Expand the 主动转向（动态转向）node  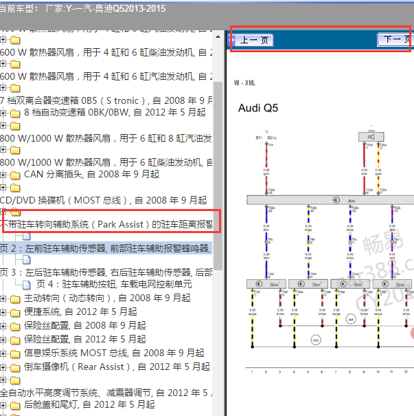tap(3, 298)
